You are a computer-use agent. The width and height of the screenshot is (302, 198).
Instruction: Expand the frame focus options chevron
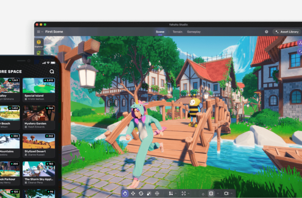click(189, 194)
